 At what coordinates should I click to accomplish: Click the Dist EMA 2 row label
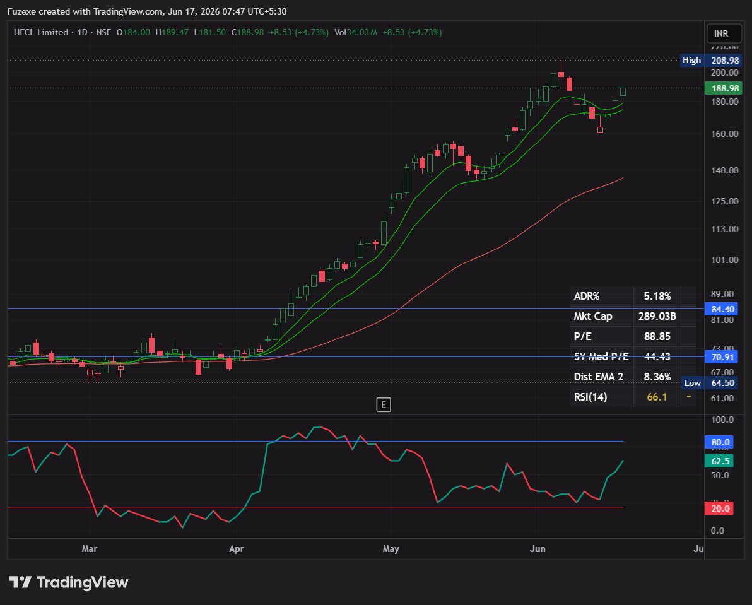(599, 377)
